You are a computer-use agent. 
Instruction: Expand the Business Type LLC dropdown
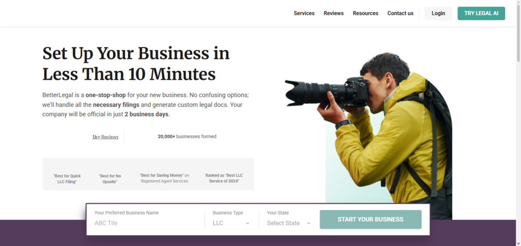click(x=231, y=223)
